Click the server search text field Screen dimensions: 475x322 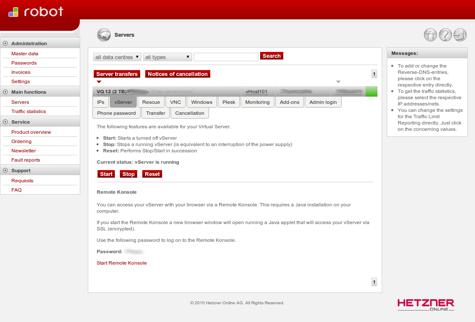point(226,57)
